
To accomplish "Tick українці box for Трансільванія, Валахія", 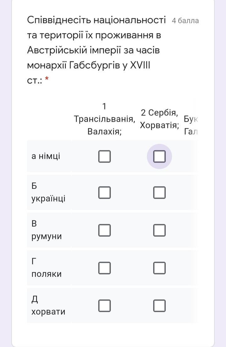I will 105,192.
